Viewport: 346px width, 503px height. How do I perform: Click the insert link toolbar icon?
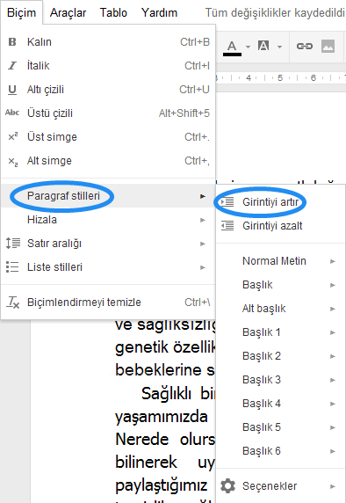[x=305, y=47]
